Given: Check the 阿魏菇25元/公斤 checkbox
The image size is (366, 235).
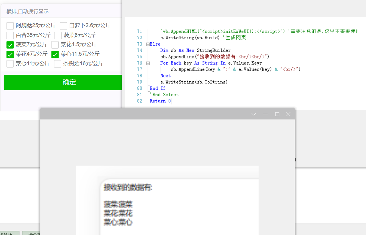Looking at the screenshot, I should (10, 26).
